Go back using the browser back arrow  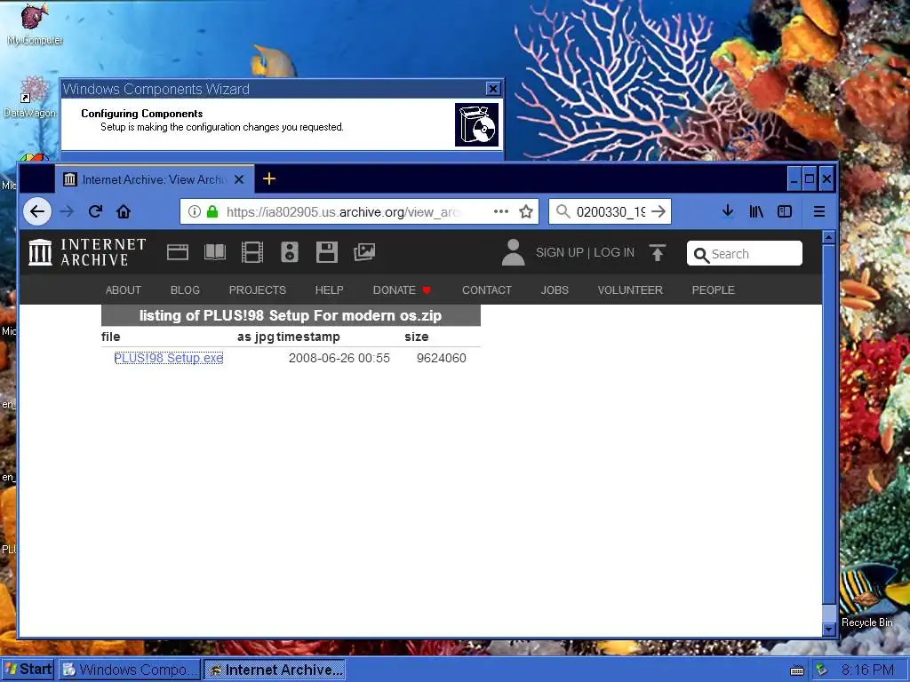37,211
